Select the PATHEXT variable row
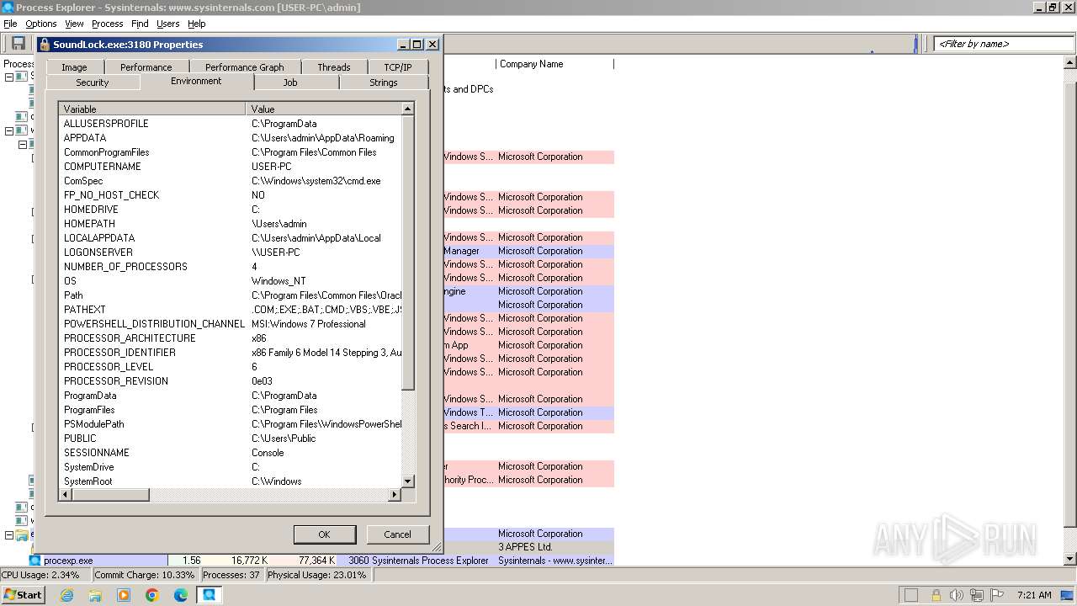 pos(230,310)
